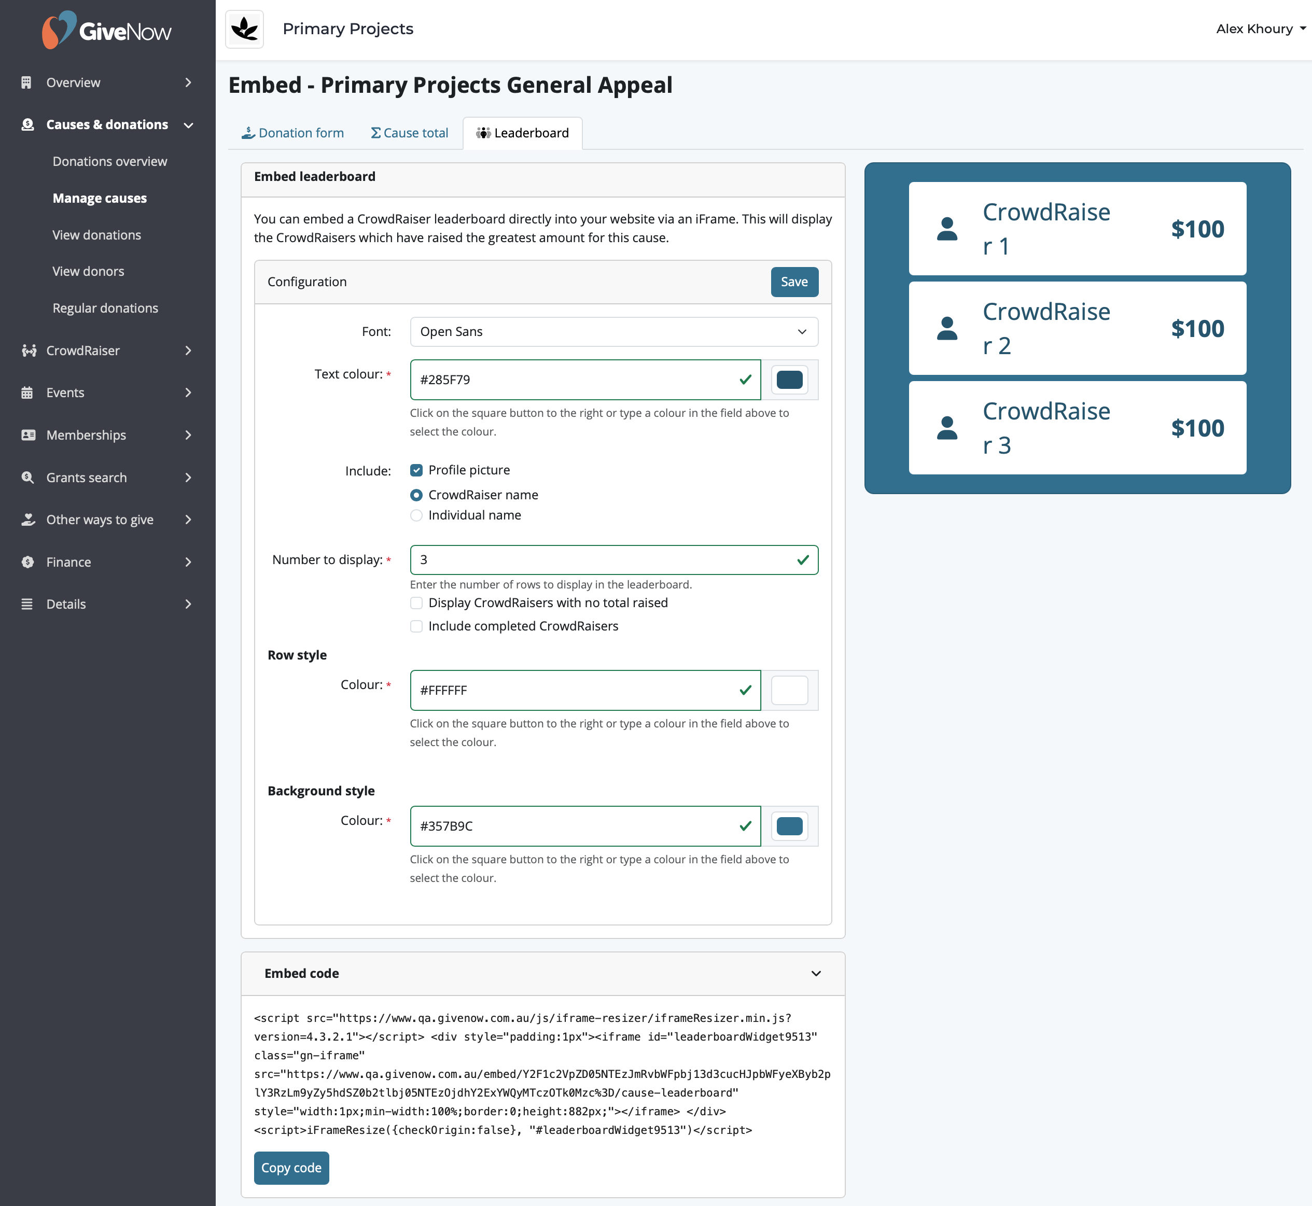Click the profile icon for CrowdRaiser 2
This screenshot has height=1206, width=1312.
click(947, 328)
